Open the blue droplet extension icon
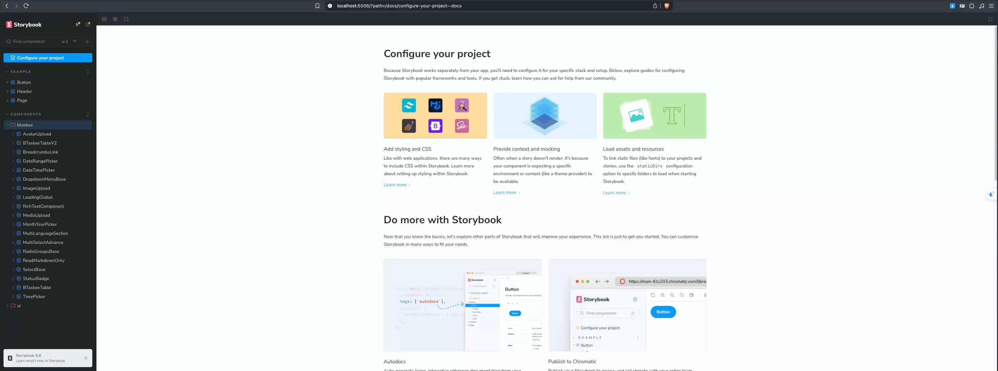The height and width of the screenshot is (371, 998). point(952,6)
